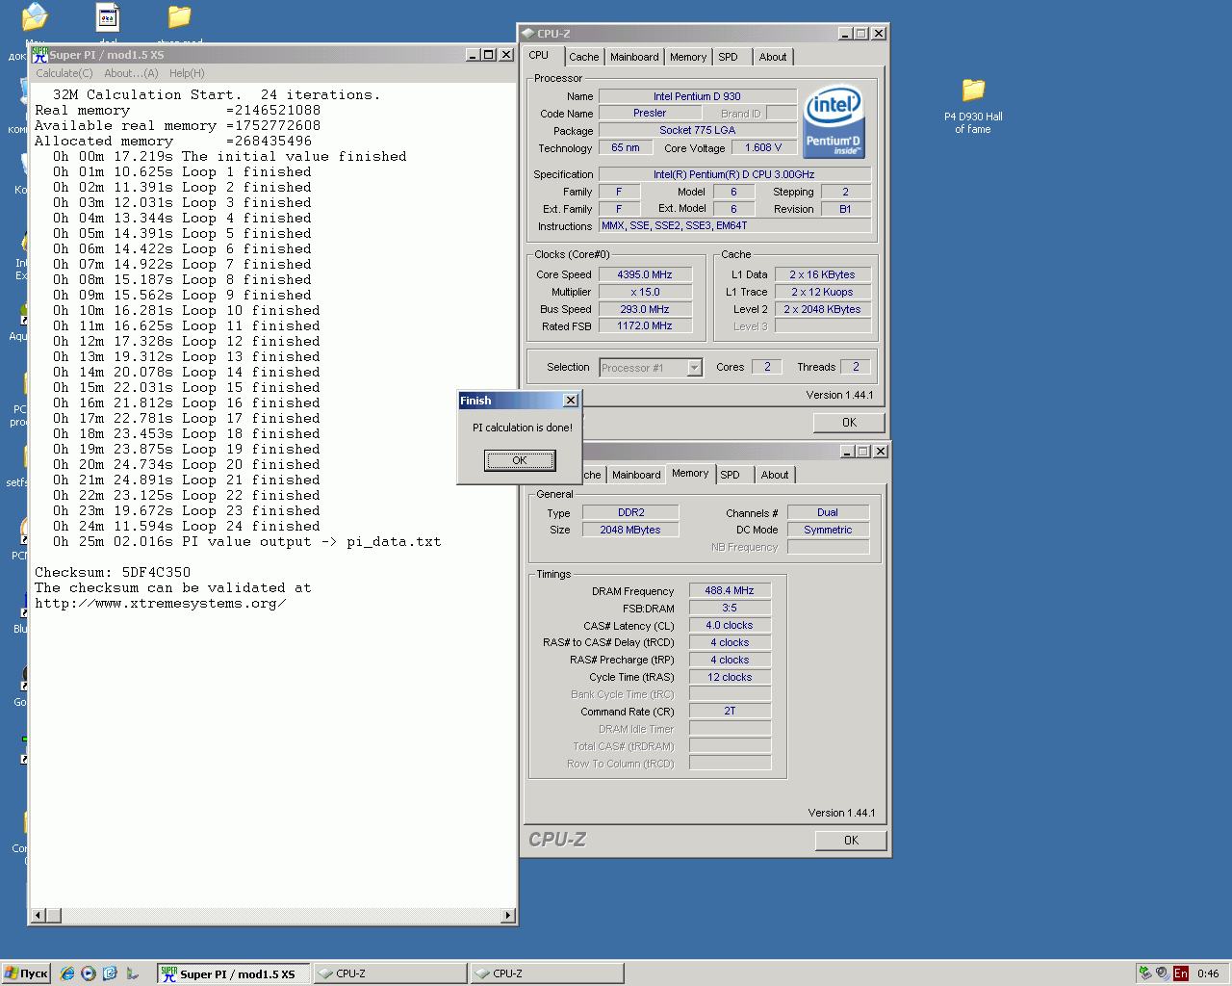Click the Super PI title bar icon
This screenshot has width=1232, height=986.
[39, 55]
